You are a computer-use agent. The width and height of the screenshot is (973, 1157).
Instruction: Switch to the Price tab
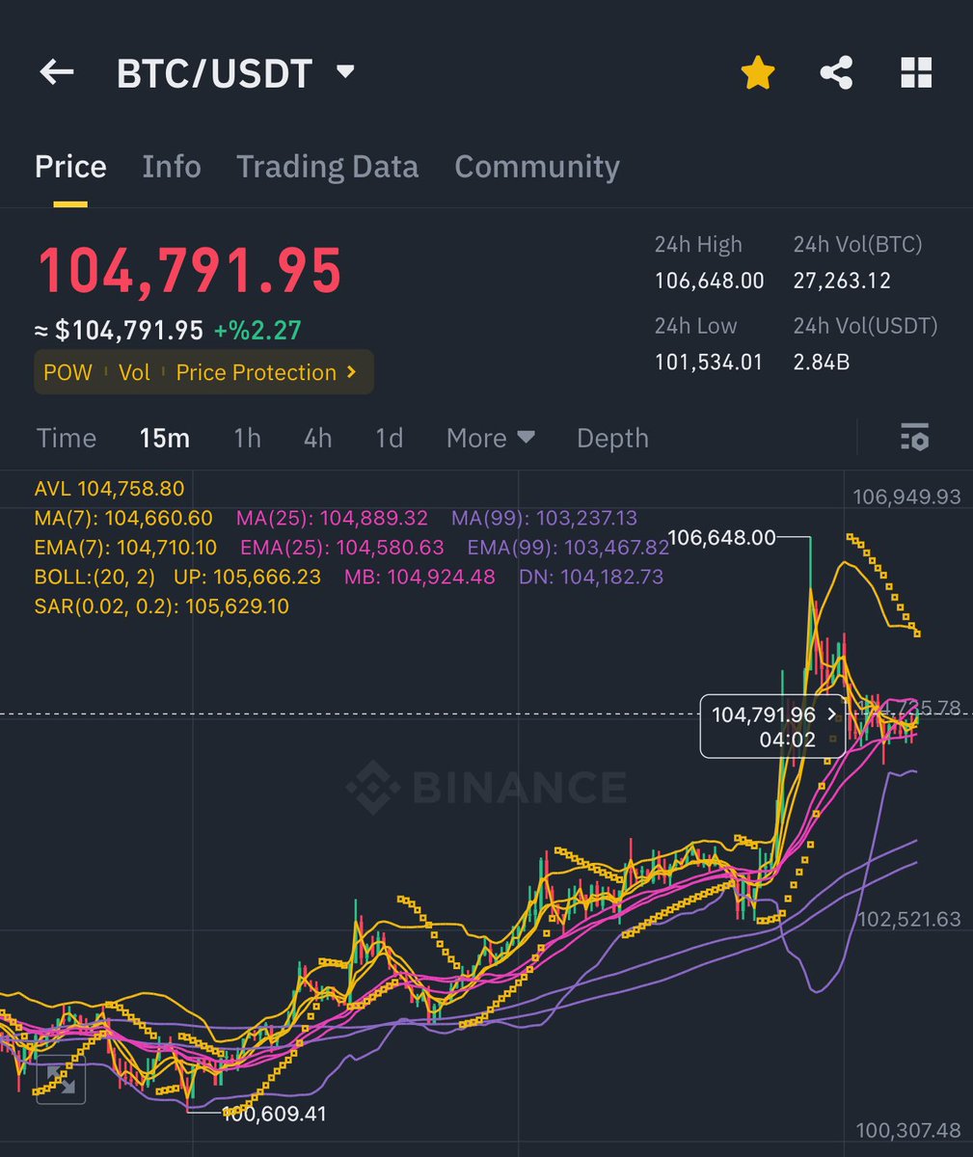click(70, 167)
